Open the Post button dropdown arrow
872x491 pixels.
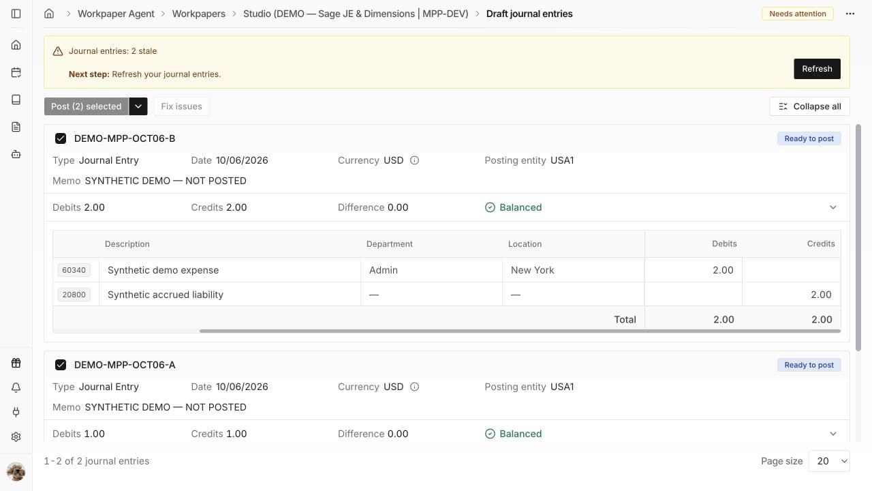click(x=138, y=106)
